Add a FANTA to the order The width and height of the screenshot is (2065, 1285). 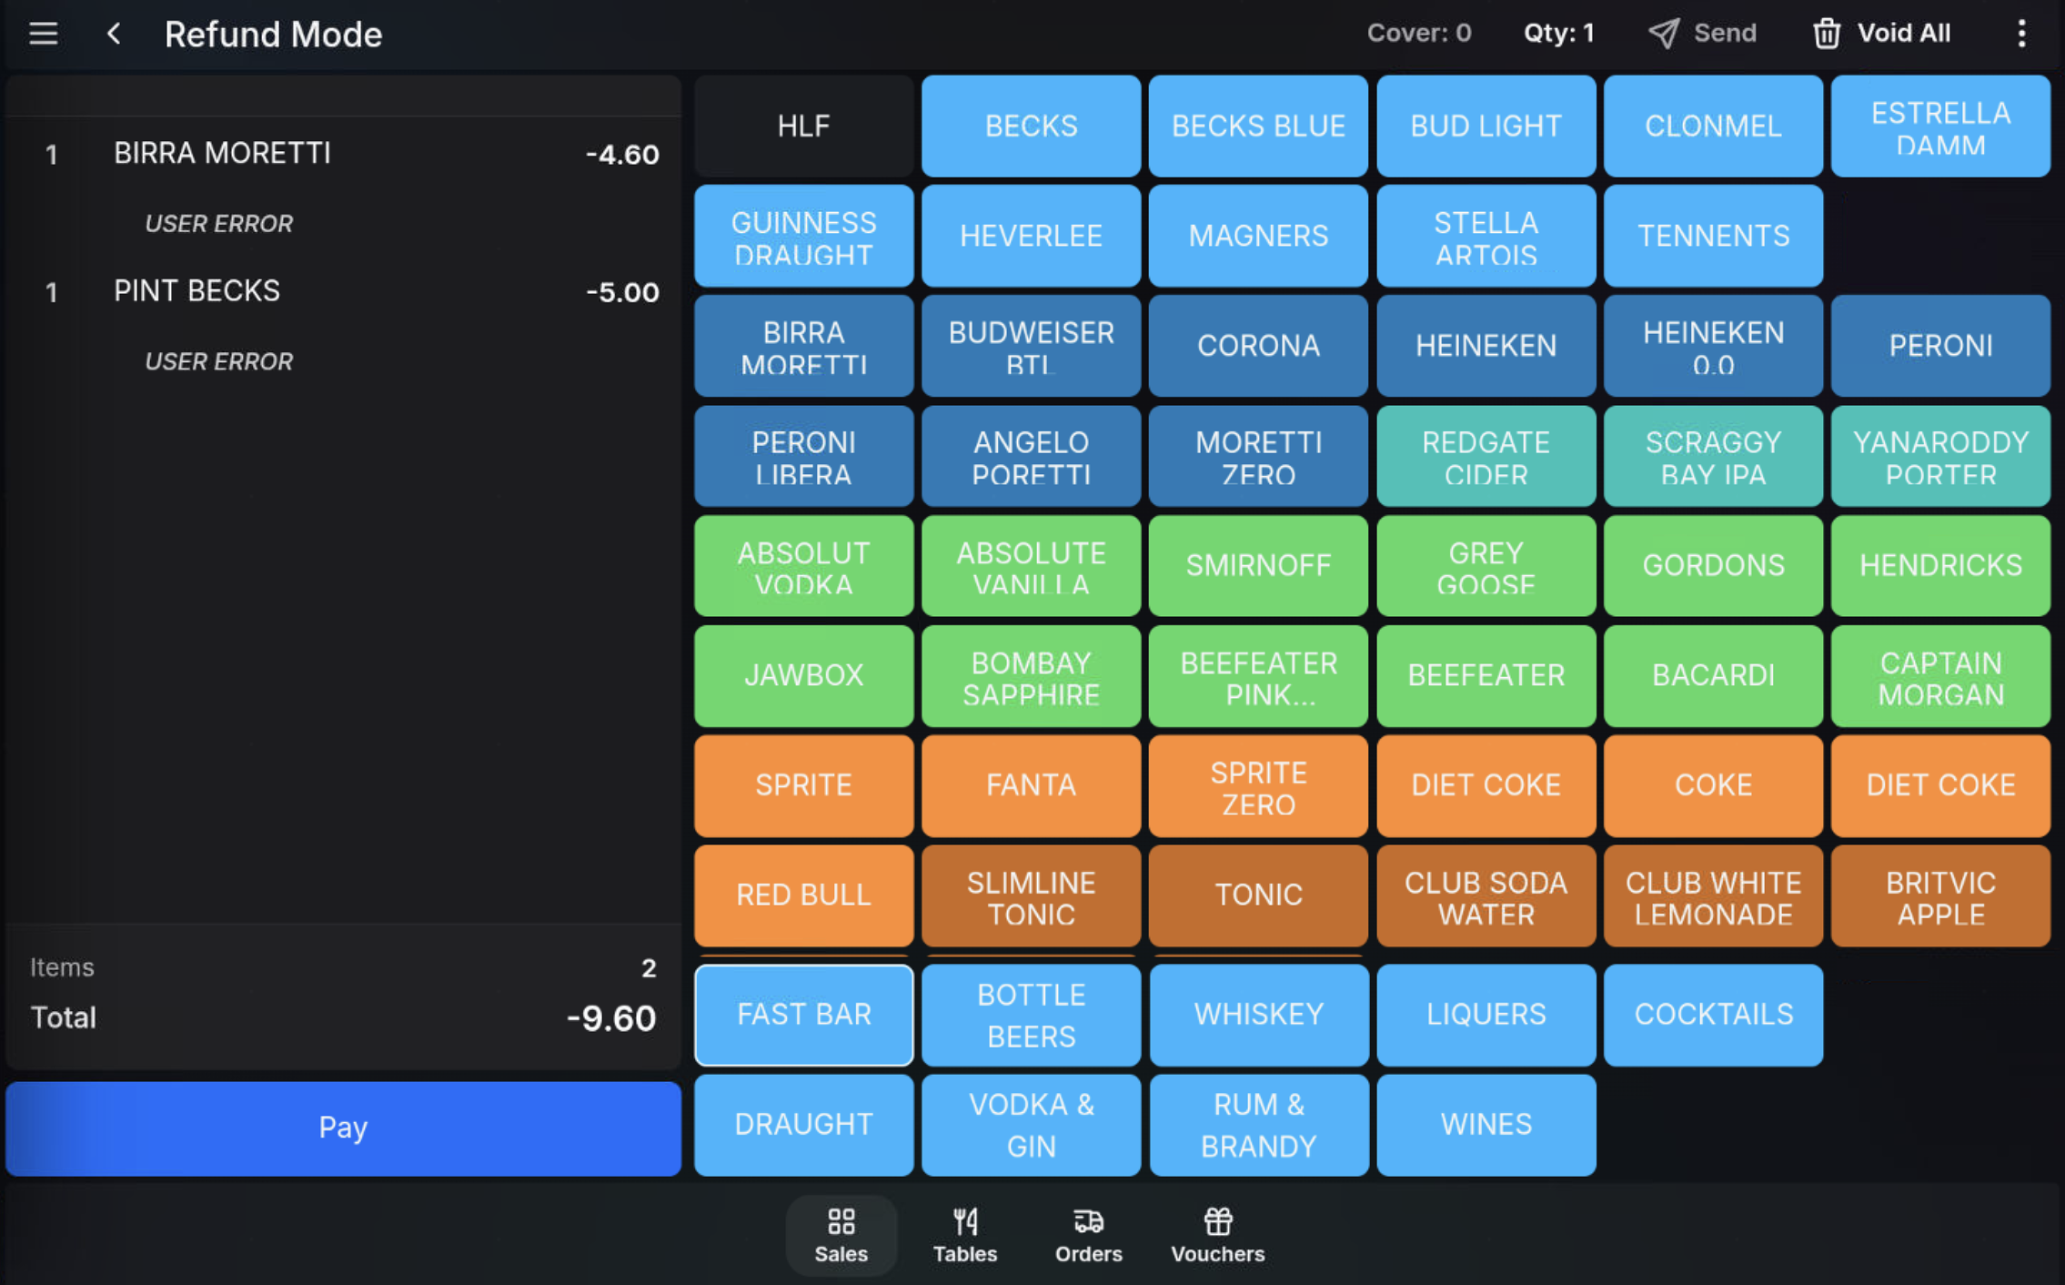(1031, 785)
